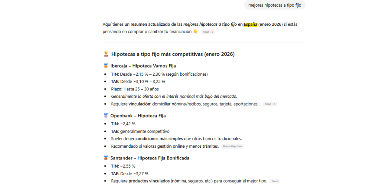
Task: Click 'TAE: generalmente competitivo' line
Action: click(140, 132)
